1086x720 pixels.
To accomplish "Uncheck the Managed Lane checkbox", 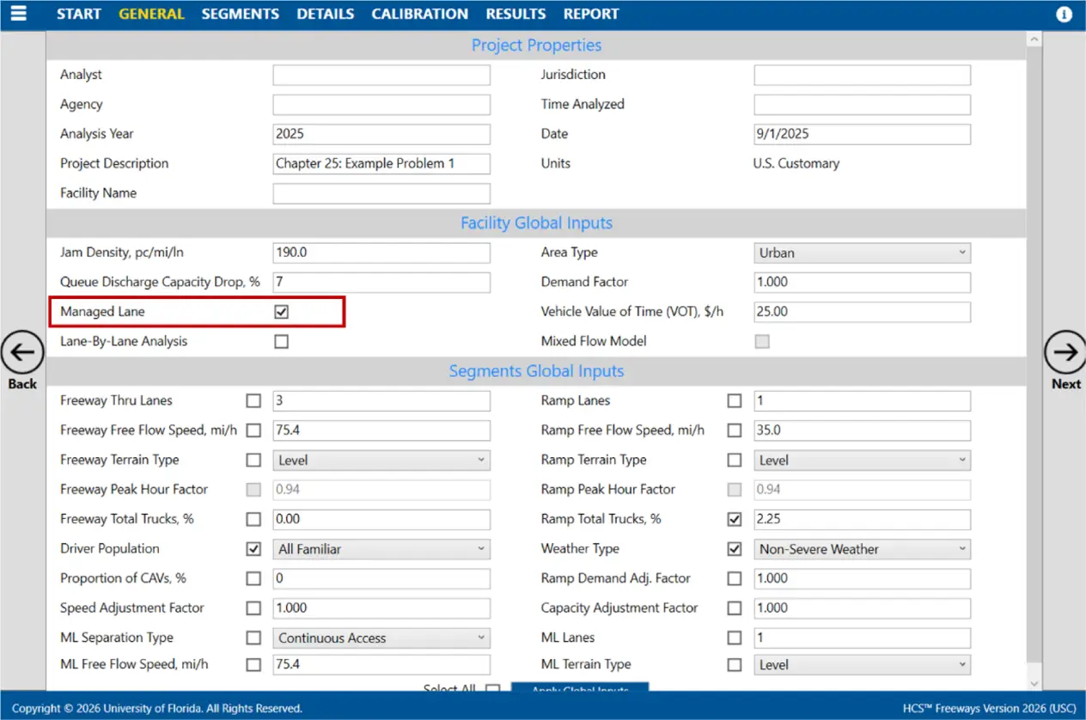I will 281,312.
